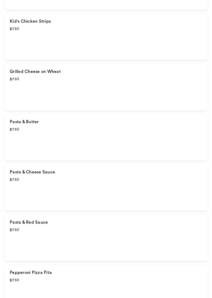Image resolution: width=212 pixels, height=298 pixels.
Task: Select the Grilled Cheese on Wheat title
Action: tap(35, 71)
